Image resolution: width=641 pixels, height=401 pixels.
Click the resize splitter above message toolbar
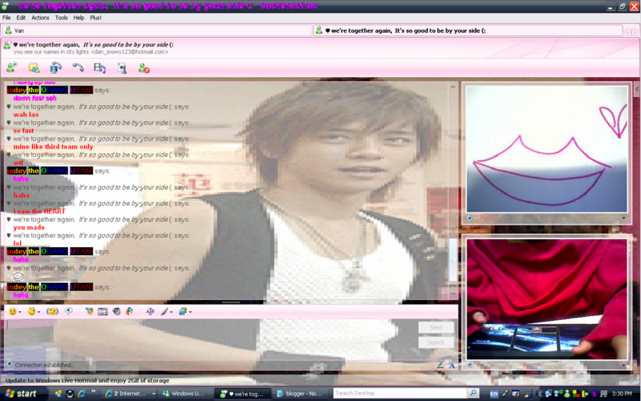tap(231, 302)
